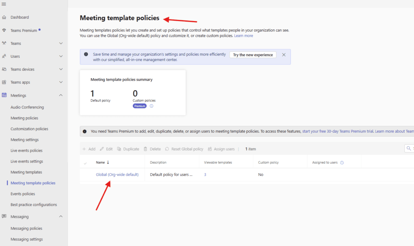Viewport: 414px width, 246px height.
Task: Click the Teams Premium diamond icon
Action: [x=4, y=30]
